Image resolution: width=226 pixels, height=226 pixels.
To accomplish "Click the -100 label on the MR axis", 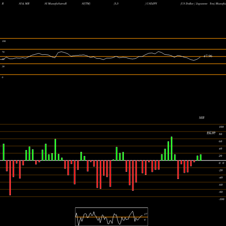I will pos(221,199).
